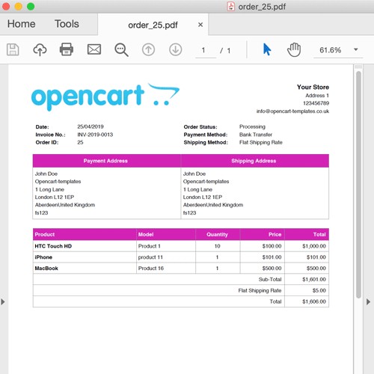Activate the hand pan tool
The height and width of the screenshot is (374, 374).
point(294,49)
